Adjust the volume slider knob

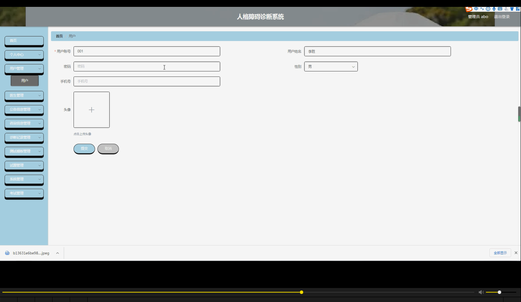pos(499,292)
